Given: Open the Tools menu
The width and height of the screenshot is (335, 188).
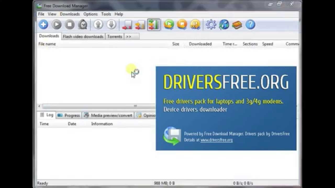Looking at the screenshot, I should (106, 14).
